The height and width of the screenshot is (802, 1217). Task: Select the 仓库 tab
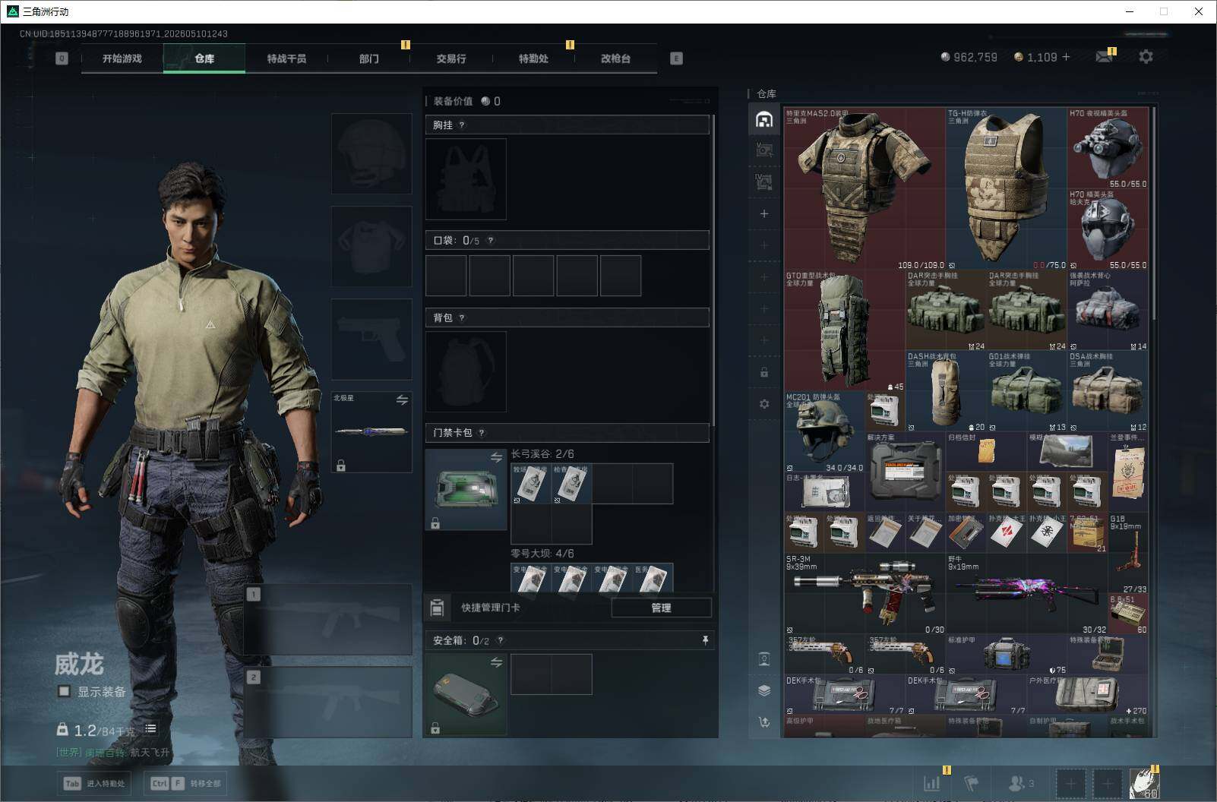(x=204, y=58)
